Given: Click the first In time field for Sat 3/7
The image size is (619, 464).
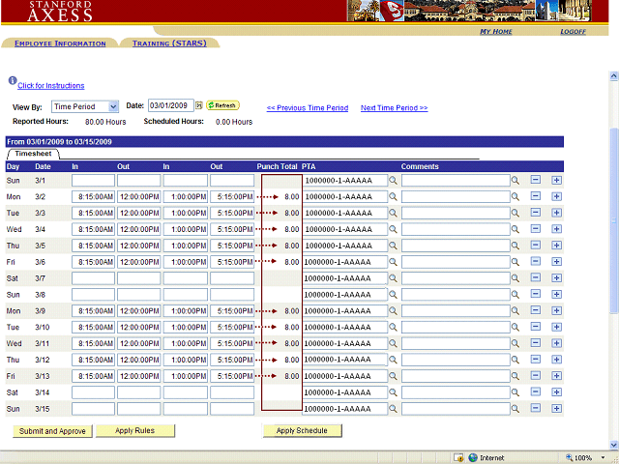Looking at the screenshot, I should pos(93,278).
